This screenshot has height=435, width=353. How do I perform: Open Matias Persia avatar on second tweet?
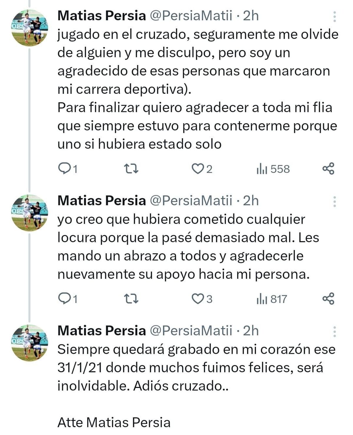30,213
